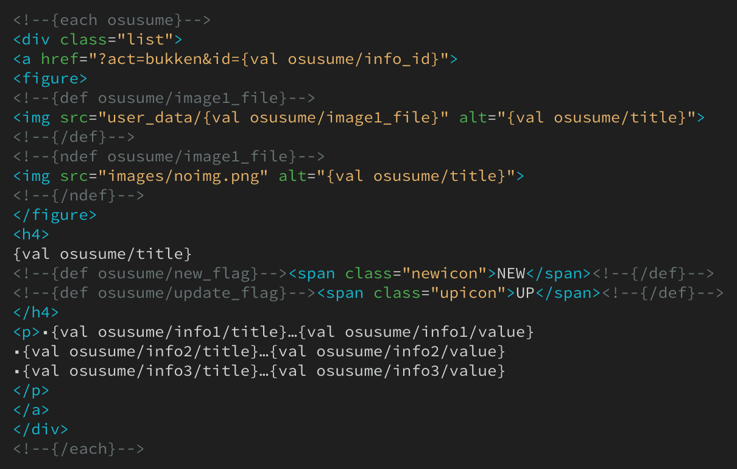Click the closing figure tag
The image size is (737, 469).
pos(55,215)
